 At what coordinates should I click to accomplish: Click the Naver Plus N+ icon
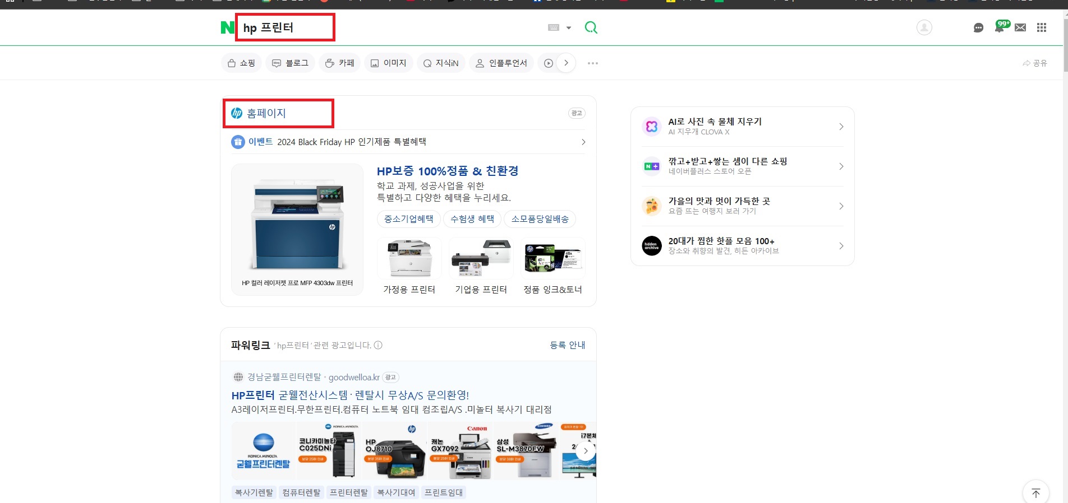coord(652,166)
